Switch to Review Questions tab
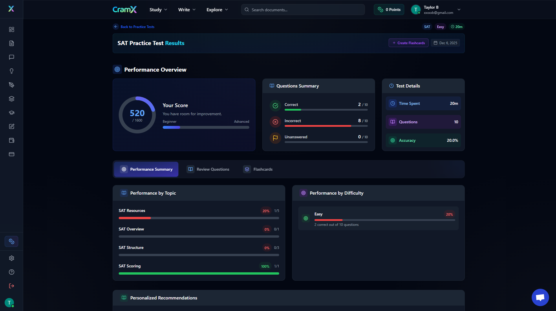Viewport: 556px width, 311px height. coord(208,169)
